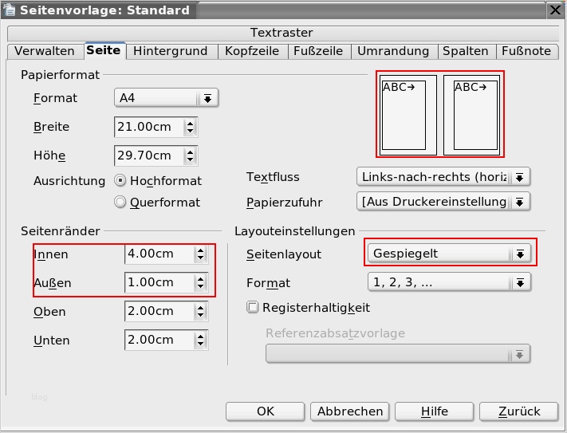Viewport: 567px width, 433px height.
Task: Enable the Registerhaltigkeit checkbox
Action: 253,307
